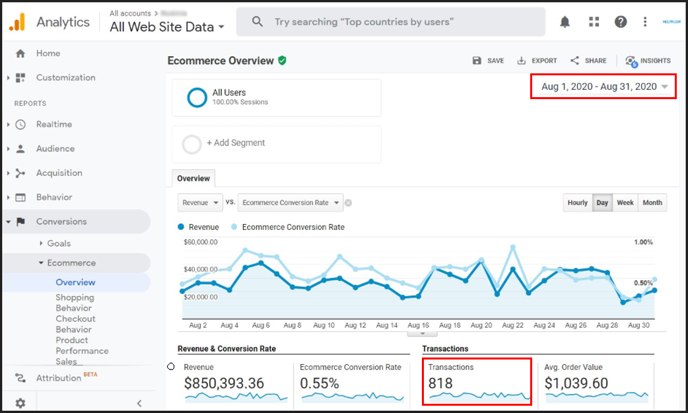Open the Revenue metric dropdown
This screenshot has width=688, height=413.
click(200, 203)
